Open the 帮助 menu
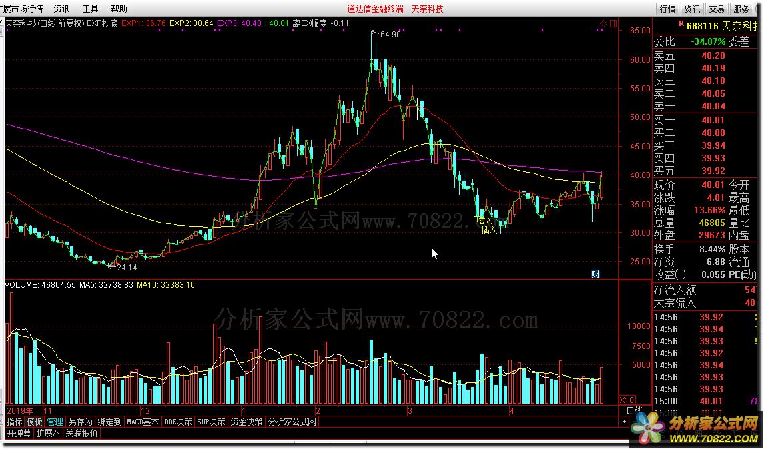This screenshot has width=764, height=449. [119, 9]
